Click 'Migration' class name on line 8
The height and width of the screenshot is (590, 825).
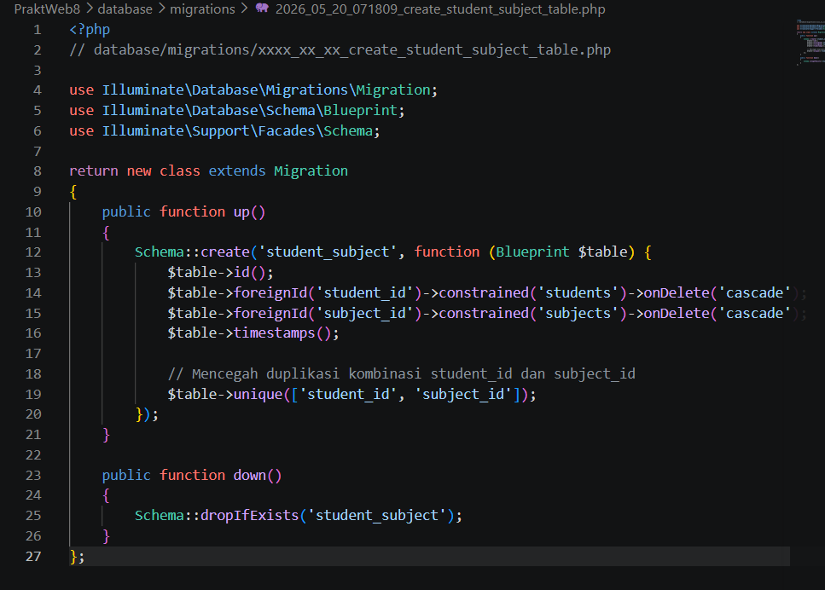coord(311,171)
